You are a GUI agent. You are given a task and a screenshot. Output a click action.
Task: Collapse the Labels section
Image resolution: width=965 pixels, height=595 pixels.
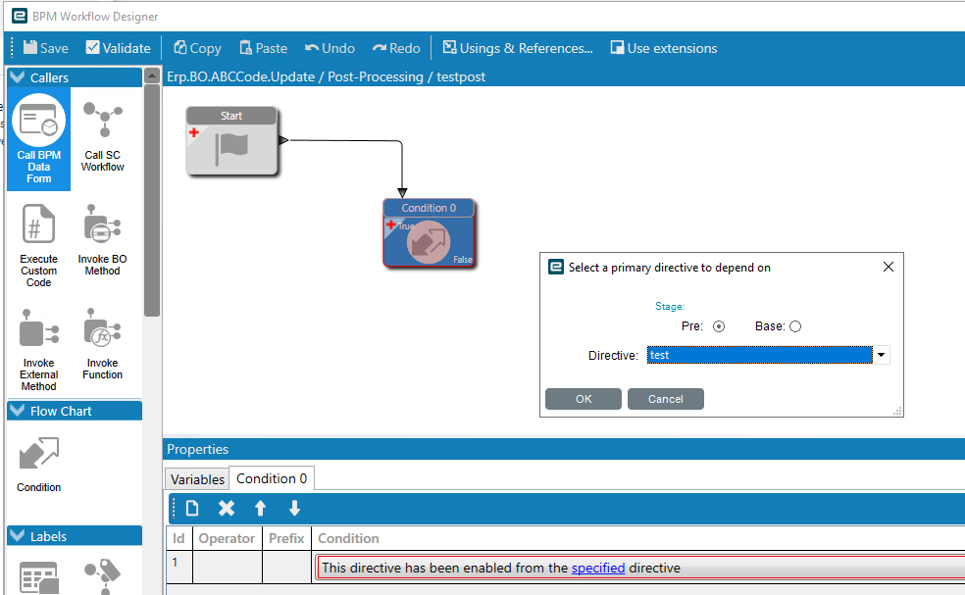tap(18, 536)
